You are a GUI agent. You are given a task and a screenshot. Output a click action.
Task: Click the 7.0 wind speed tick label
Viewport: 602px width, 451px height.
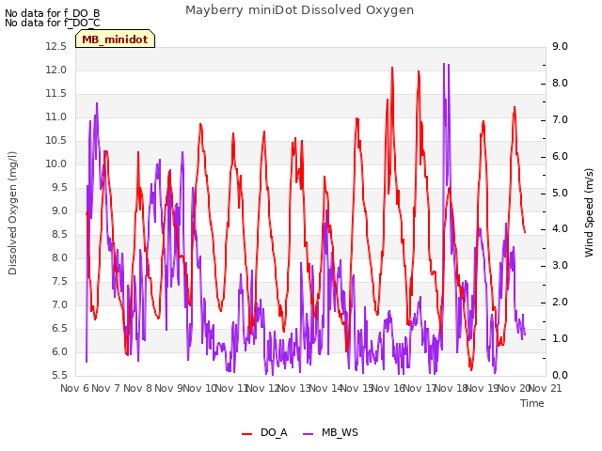pyautogui.click(x=560, y=119)
